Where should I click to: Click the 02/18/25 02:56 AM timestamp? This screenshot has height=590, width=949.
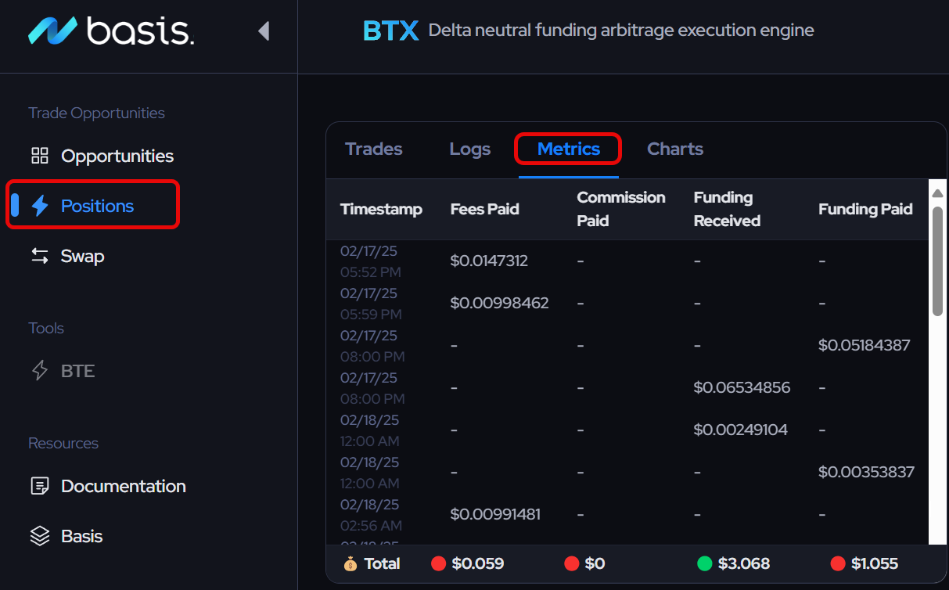tap(371, 515)
